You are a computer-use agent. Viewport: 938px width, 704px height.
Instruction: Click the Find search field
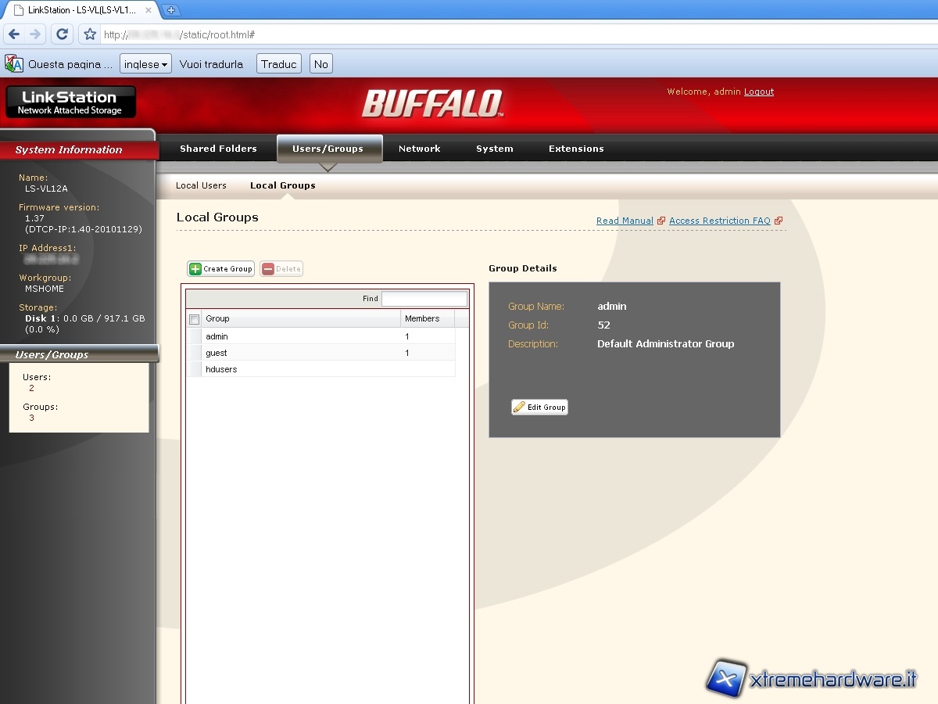(x=424, y=299)
